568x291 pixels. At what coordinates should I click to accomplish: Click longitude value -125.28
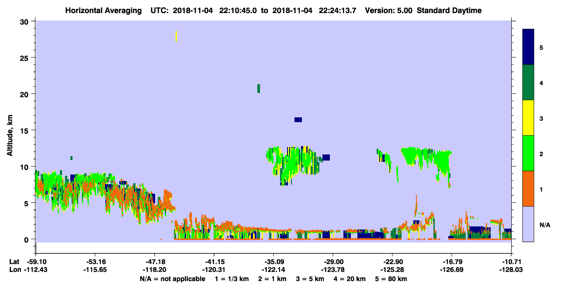(392, 270)
